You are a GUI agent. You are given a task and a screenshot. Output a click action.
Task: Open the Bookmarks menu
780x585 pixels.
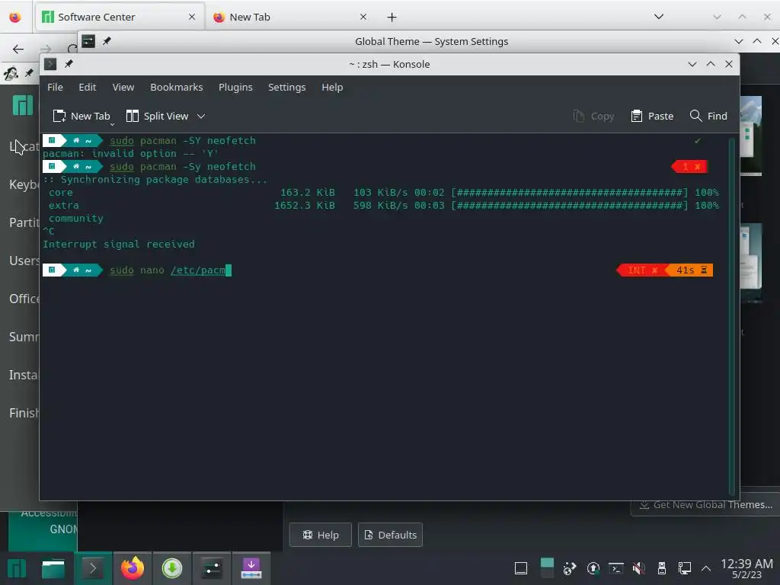pos(176,87)
